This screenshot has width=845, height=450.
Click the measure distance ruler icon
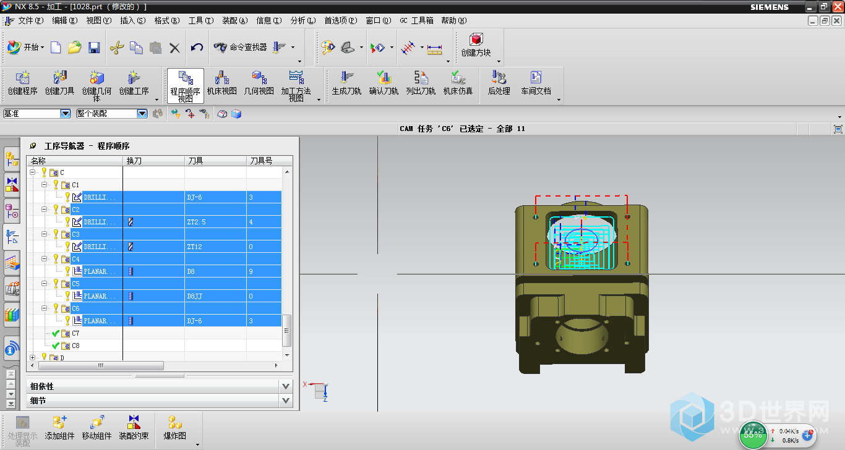435,48
